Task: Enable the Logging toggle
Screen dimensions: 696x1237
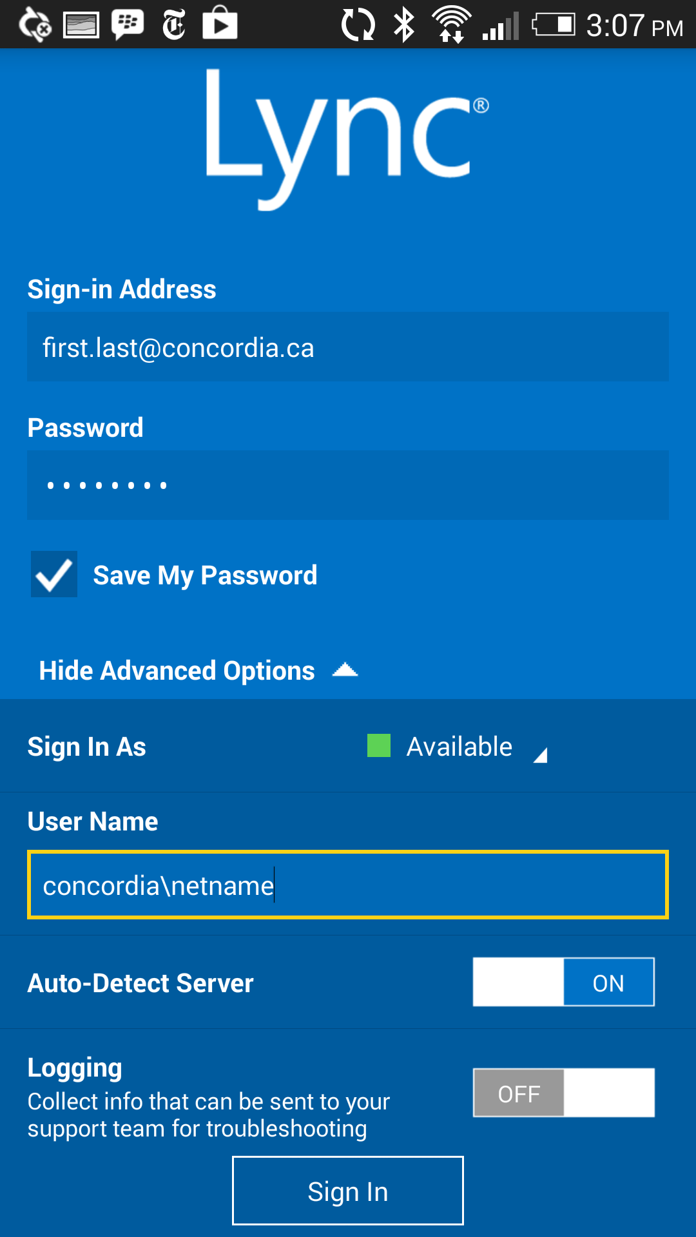Action: (563, 1093)
